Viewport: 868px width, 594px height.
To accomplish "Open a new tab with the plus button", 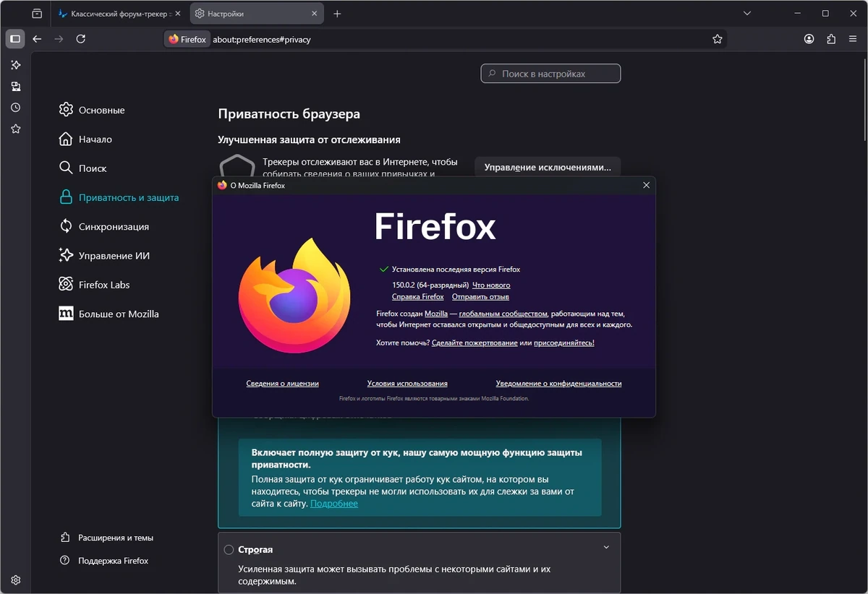I will pos(337,14).
